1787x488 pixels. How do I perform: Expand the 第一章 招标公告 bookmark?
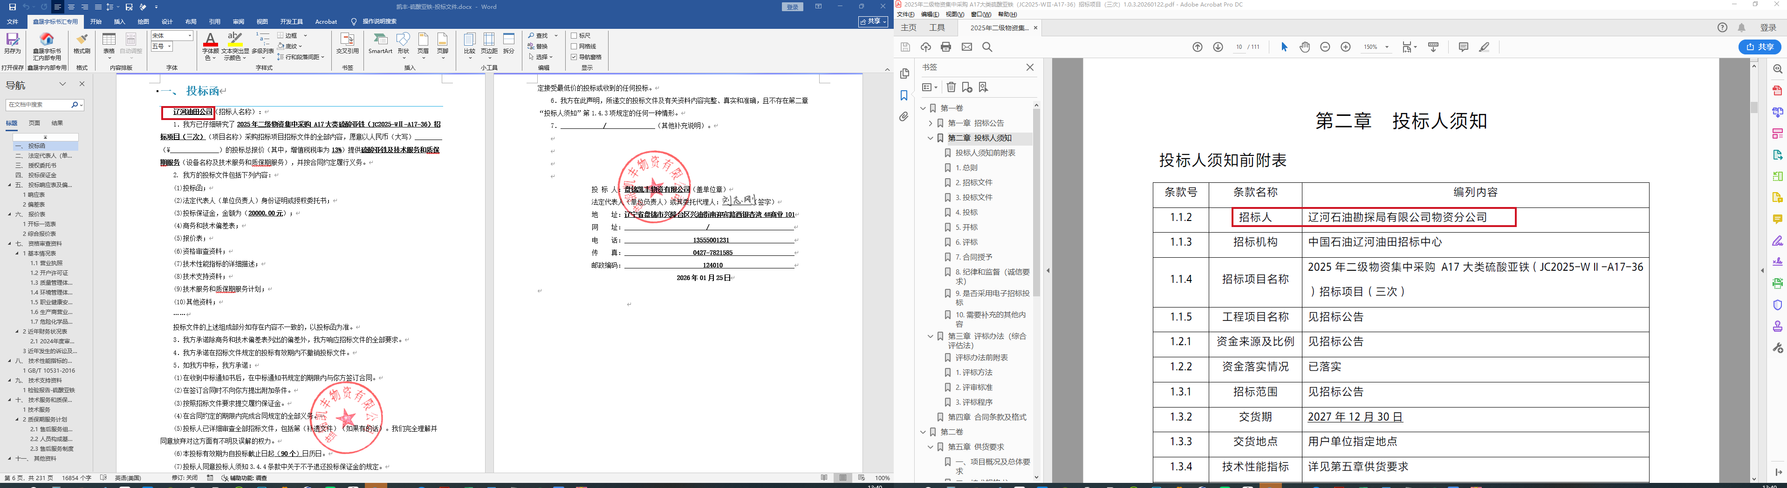pos(931,123)
